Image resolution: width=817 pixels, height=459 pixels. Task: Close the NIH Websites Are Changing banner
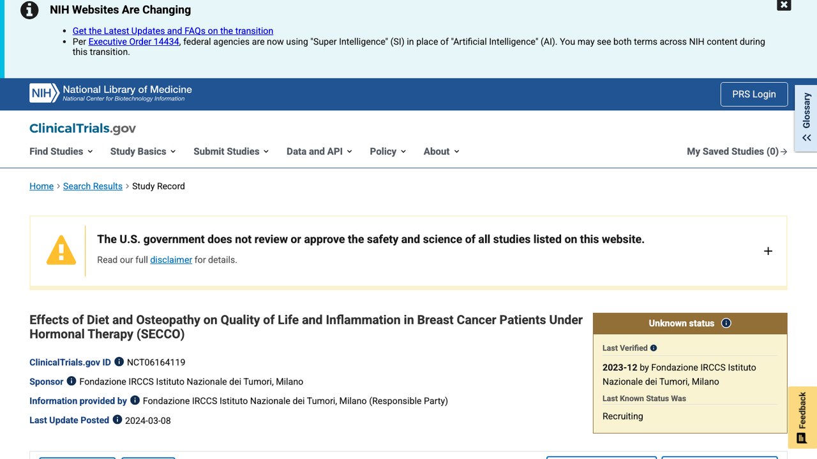point(784,5)
